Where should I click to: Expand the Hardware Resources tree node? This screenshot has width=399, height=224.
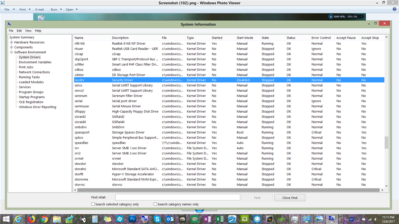click(x=11, y=42)
